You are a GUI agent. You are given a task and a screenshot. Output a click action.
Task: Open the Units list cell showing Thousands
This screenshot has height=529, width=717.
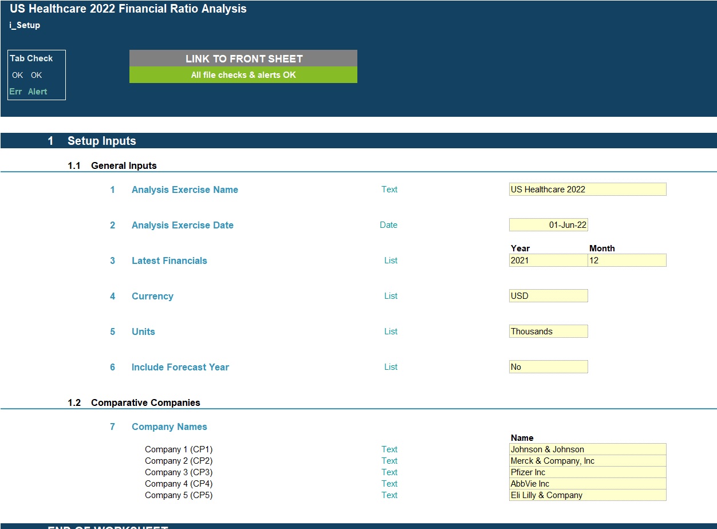(549, 331)
